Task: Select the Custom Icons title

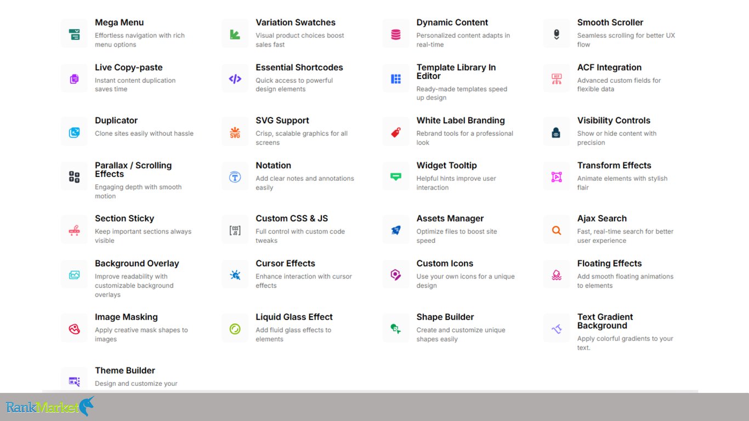Action: [445, 264]
